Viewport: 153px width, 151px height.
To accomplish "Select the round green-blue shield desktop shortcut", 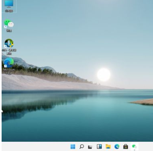I will coord(9,43).
